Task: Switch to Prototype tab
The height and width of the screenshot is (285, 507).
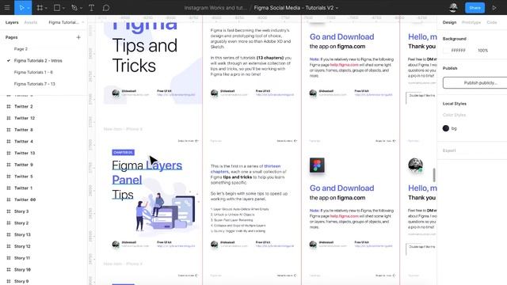Action: pyautogui.click(x=471, y=22)
